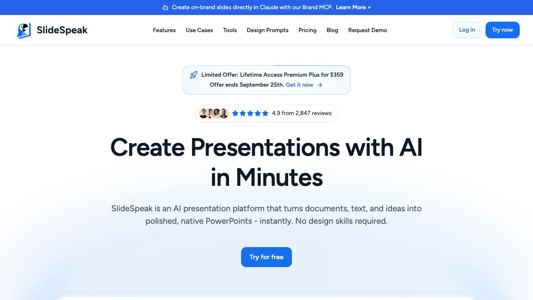This screenshot has height=300, width=533.
Task: Open the Pricing page
Action: click(x=307, y=30)
